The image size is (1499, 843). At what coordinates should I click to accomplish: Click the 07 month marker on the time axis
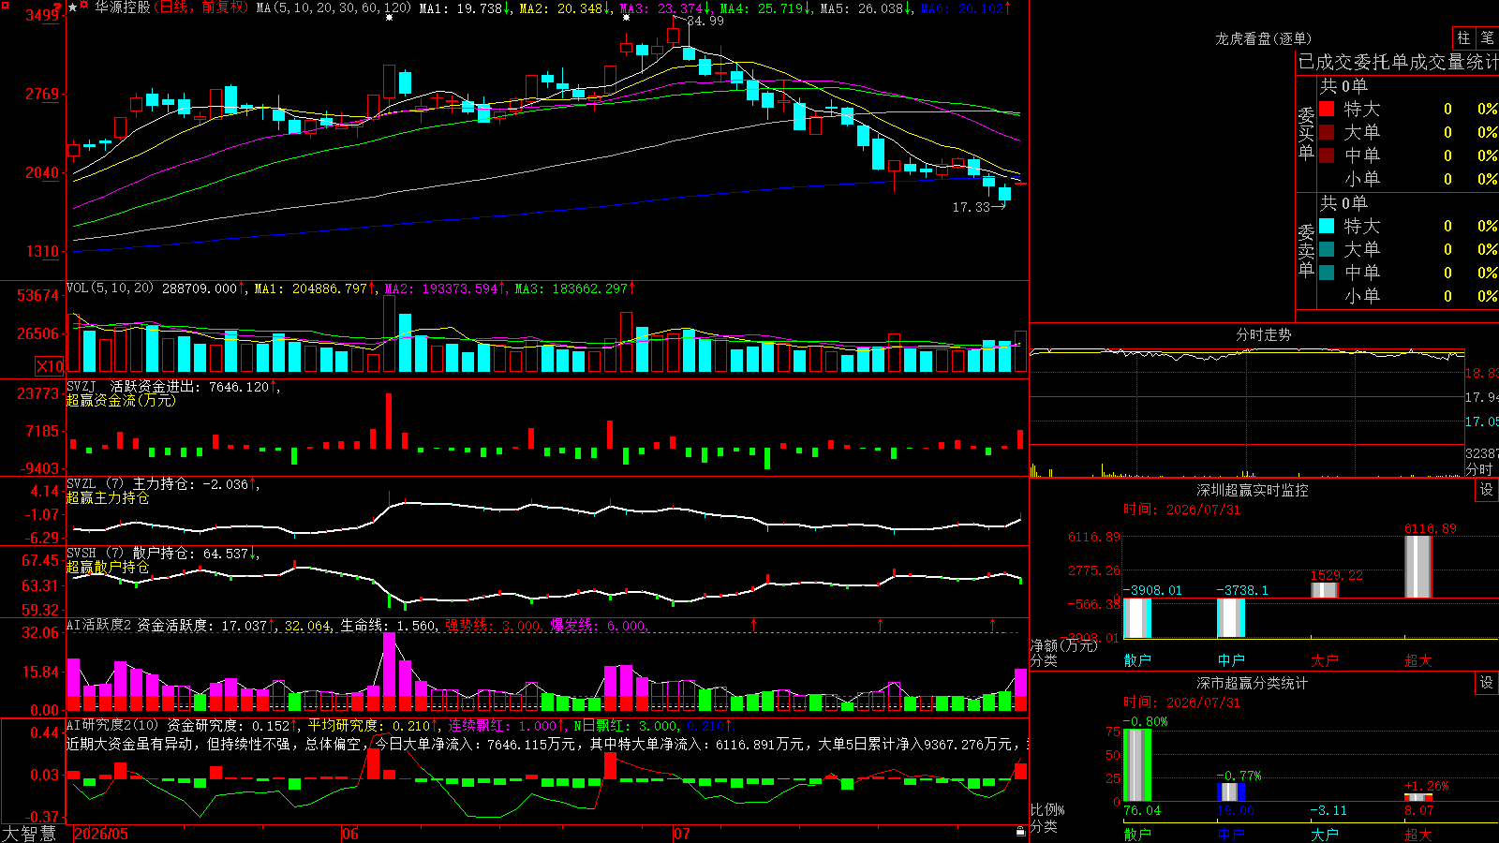682,834
